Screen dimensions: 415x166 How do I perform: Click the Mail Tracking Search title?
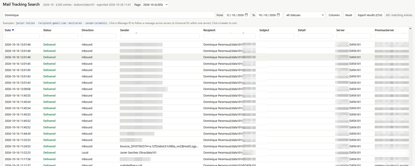tap(21, 4)
